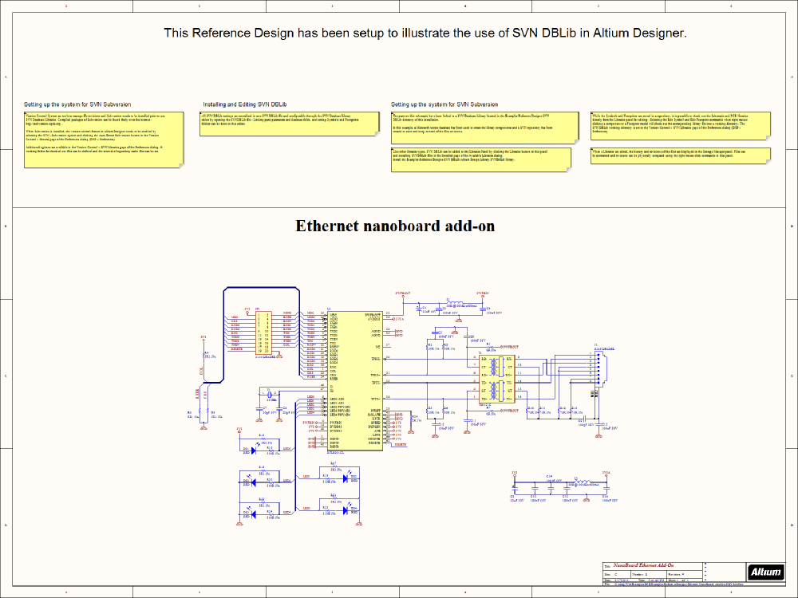Image resolution: width=798 pixels, height=598 pixels.
Task: Click the note starting "When a Libraries are edited"
Action: pyautogui.click(x=681, y=155)
